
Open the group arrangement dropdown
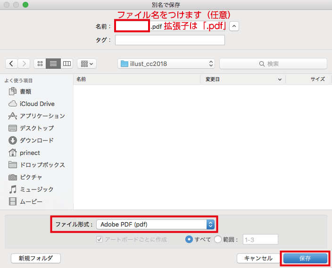point(87,64)
